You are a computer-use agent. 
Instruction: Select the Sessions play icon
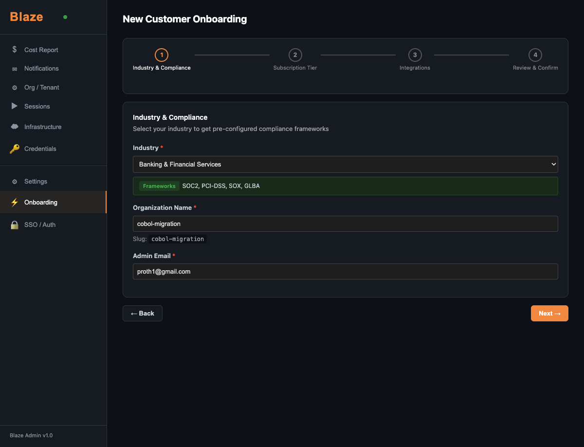(x=15, y=106)
